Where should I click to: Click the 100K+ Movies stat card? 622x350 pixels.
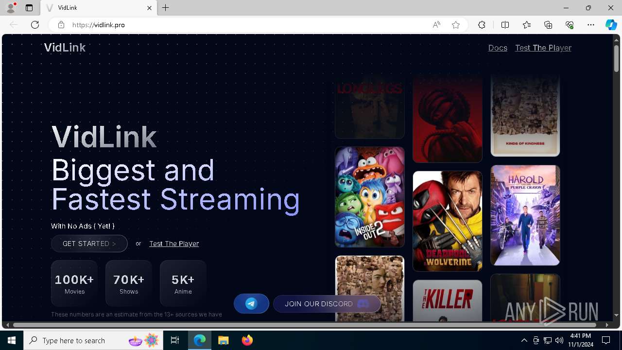click(74, 283)
